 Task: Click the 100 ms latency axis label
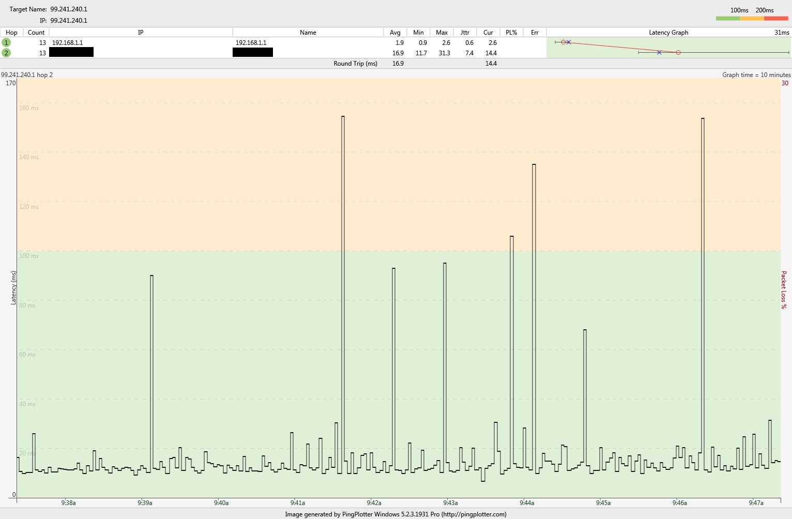coord(29,256)
